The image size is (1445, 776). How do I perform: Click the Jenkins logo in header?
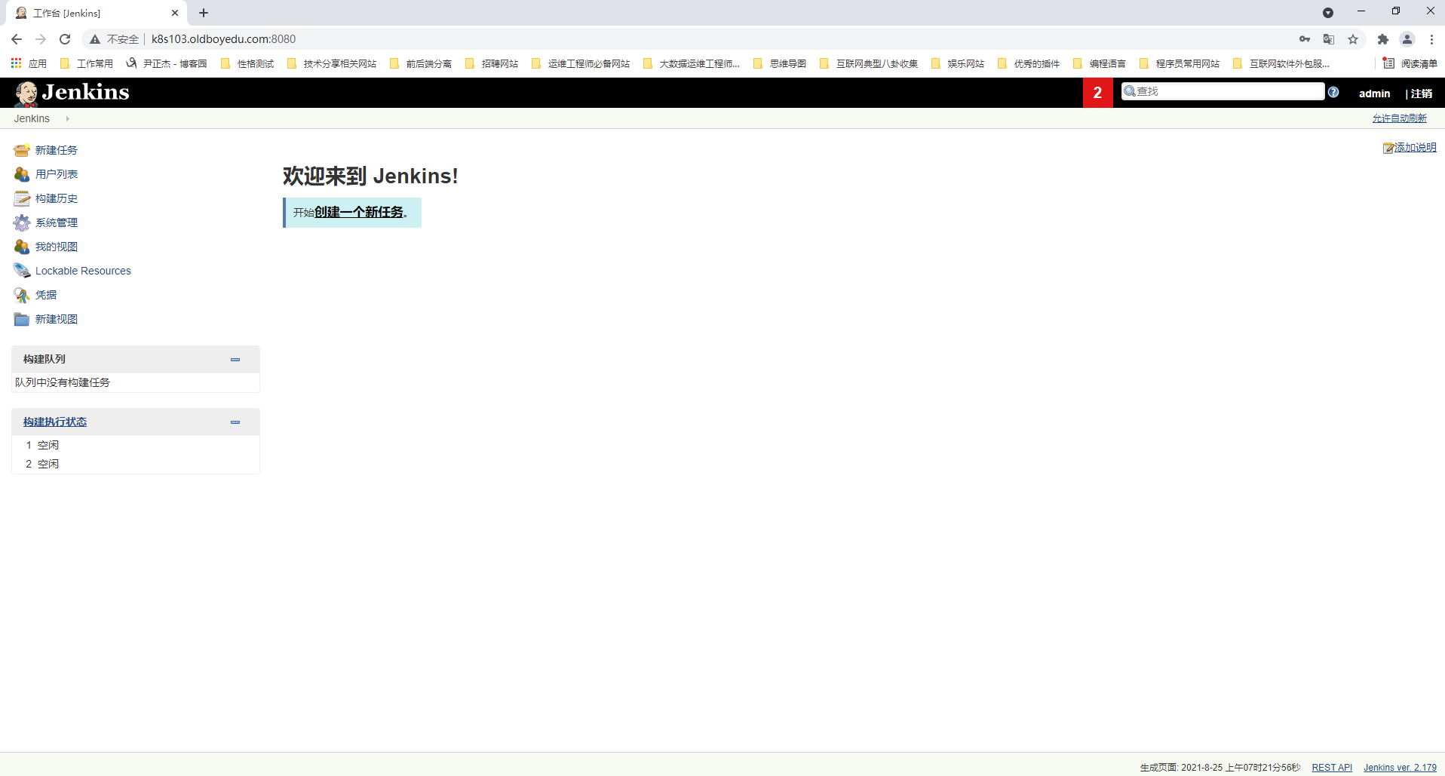click(x=72, y=92)
